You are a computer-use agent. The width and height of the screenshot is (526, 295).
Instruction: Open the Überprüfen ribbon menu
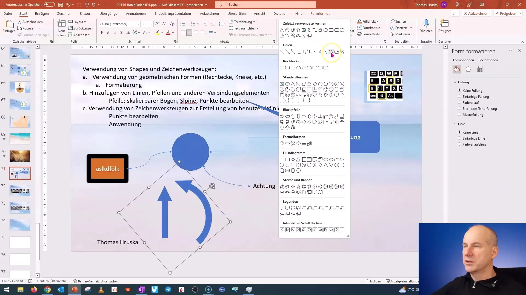tap(237, 13)
